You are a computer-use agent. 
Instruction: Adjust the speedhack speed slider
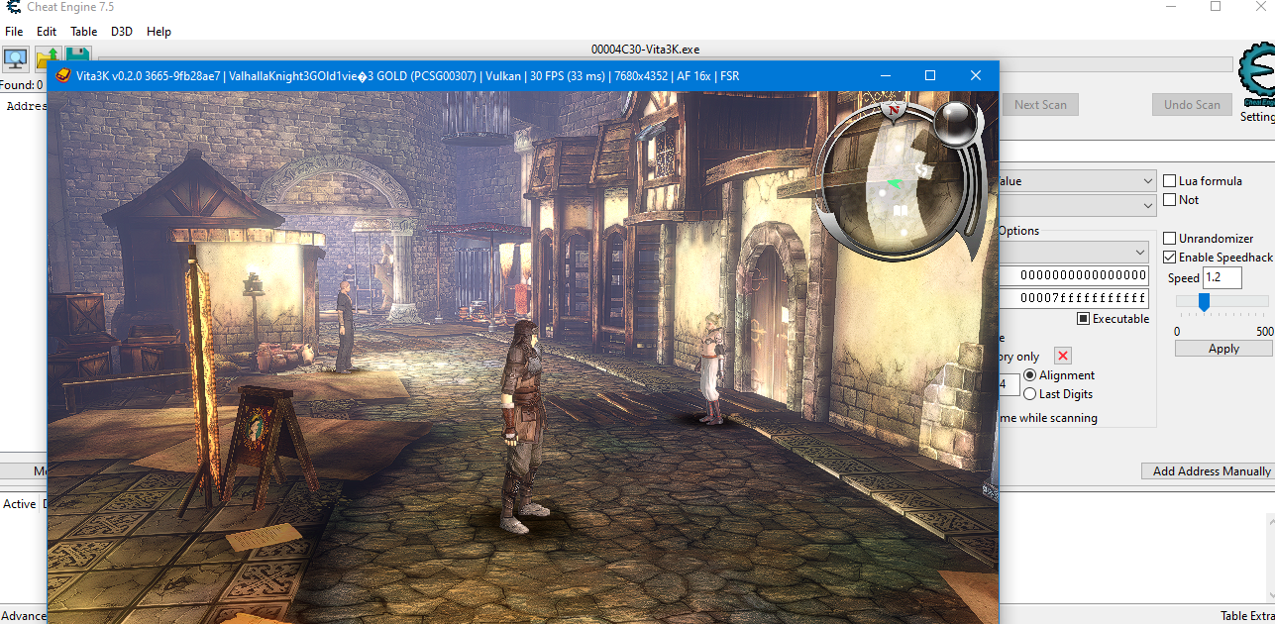coord(1204,302)
